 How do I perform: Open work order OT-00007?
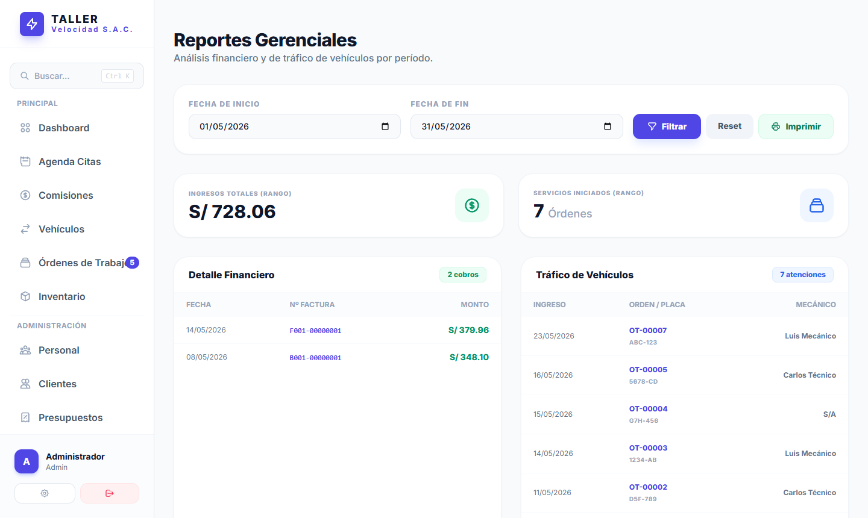pos(648,330)
